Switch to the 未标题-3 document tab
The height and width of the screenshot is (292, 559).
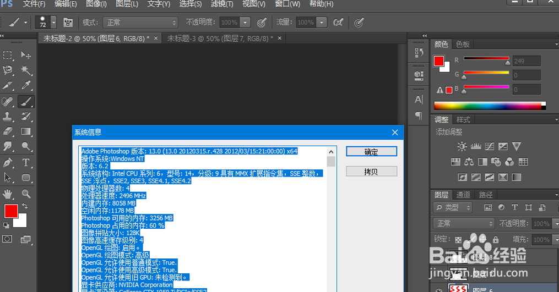tap(220, 38)
